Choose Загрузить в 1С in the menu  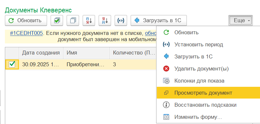[x=208, y=57]
